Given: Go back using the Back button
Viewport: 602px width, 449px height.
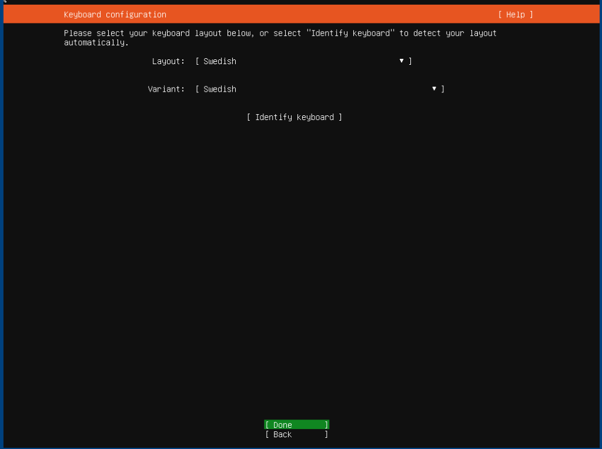Looking at the screenshot, I should point(296,434).
